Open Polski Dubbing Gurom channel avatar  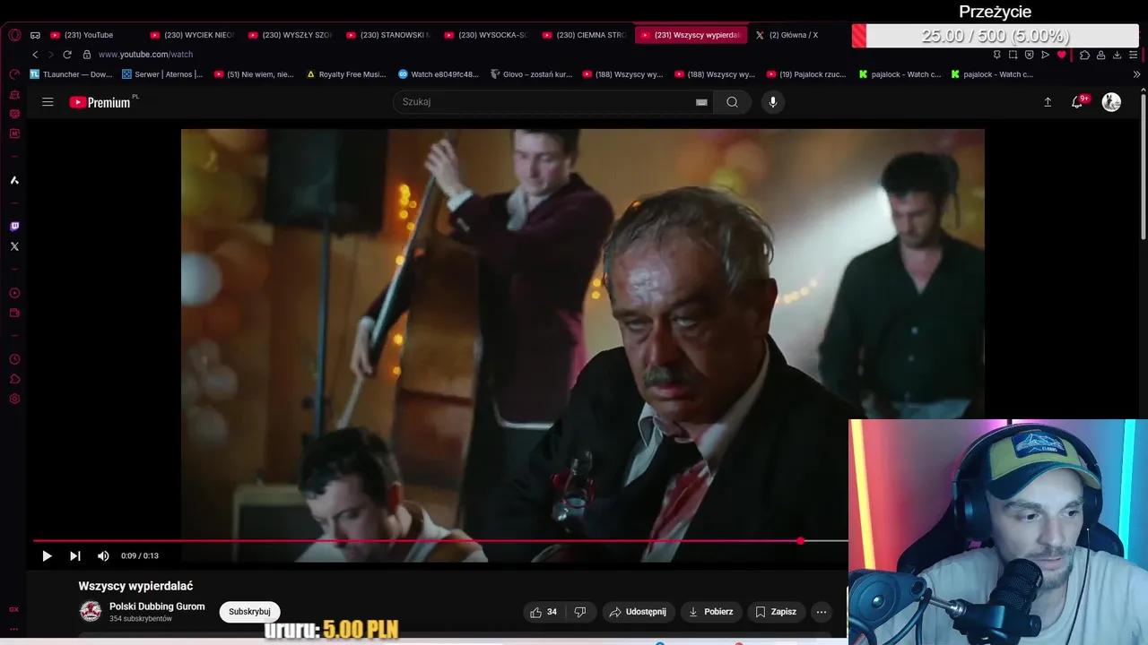click(x=91, y=612)
